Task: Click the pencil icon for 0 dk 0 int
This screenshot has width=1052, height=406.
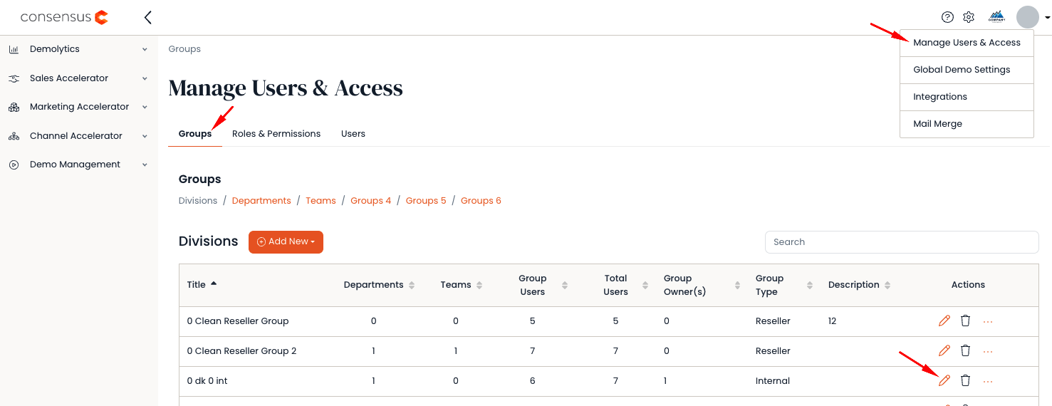Action: 944,381
